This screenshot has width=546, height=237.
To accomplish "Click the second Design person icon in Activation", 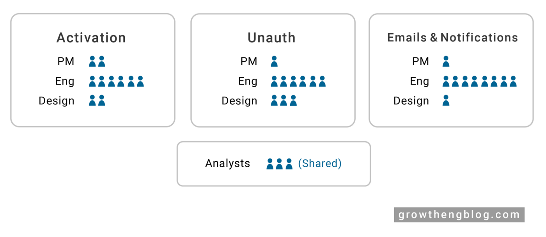I will coord(102,101).
